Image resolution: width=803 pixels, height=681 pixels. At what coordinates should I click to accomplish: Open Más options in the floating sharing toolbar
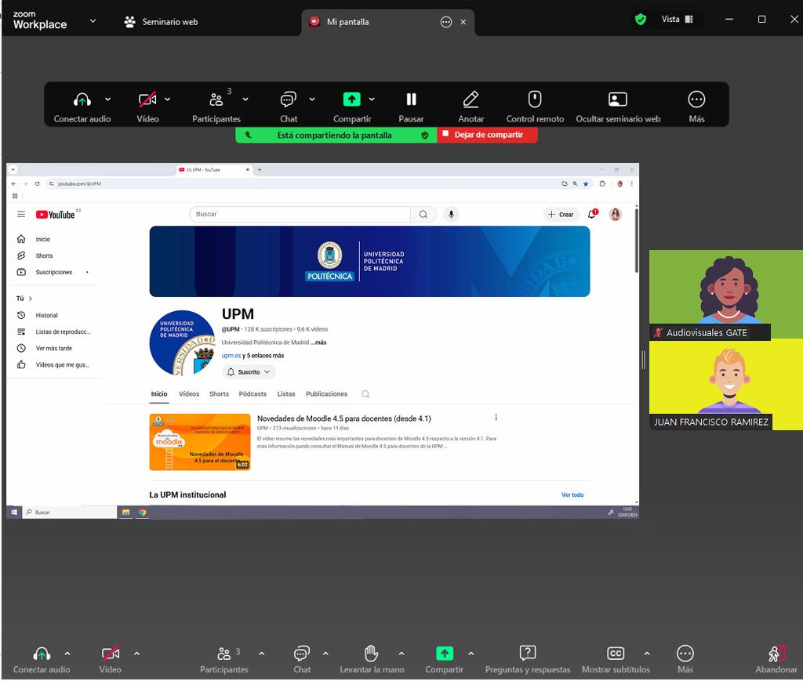[x=696, y=107]
